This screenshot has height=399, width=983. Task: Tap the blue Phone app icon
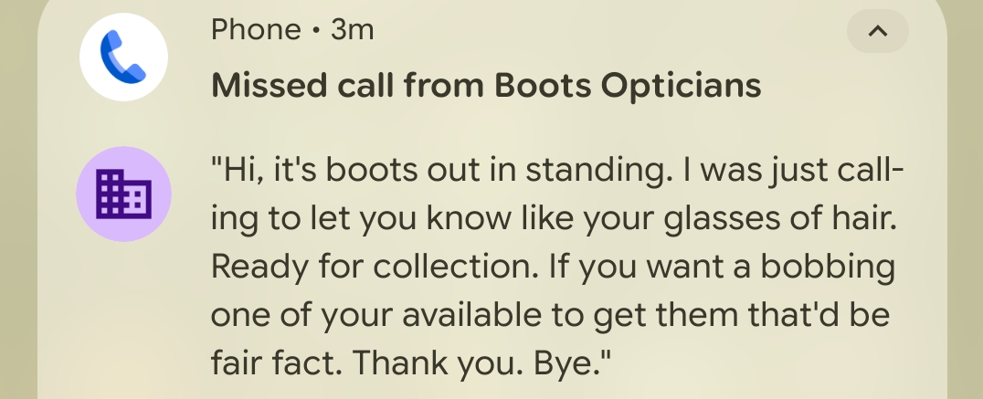tap(123, 57)
